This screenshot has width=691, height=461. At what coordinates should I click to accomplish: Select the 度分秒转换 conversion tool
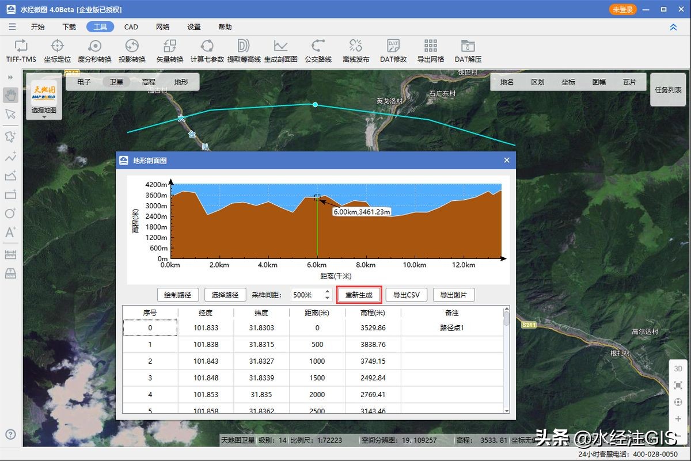coord(94,46)
